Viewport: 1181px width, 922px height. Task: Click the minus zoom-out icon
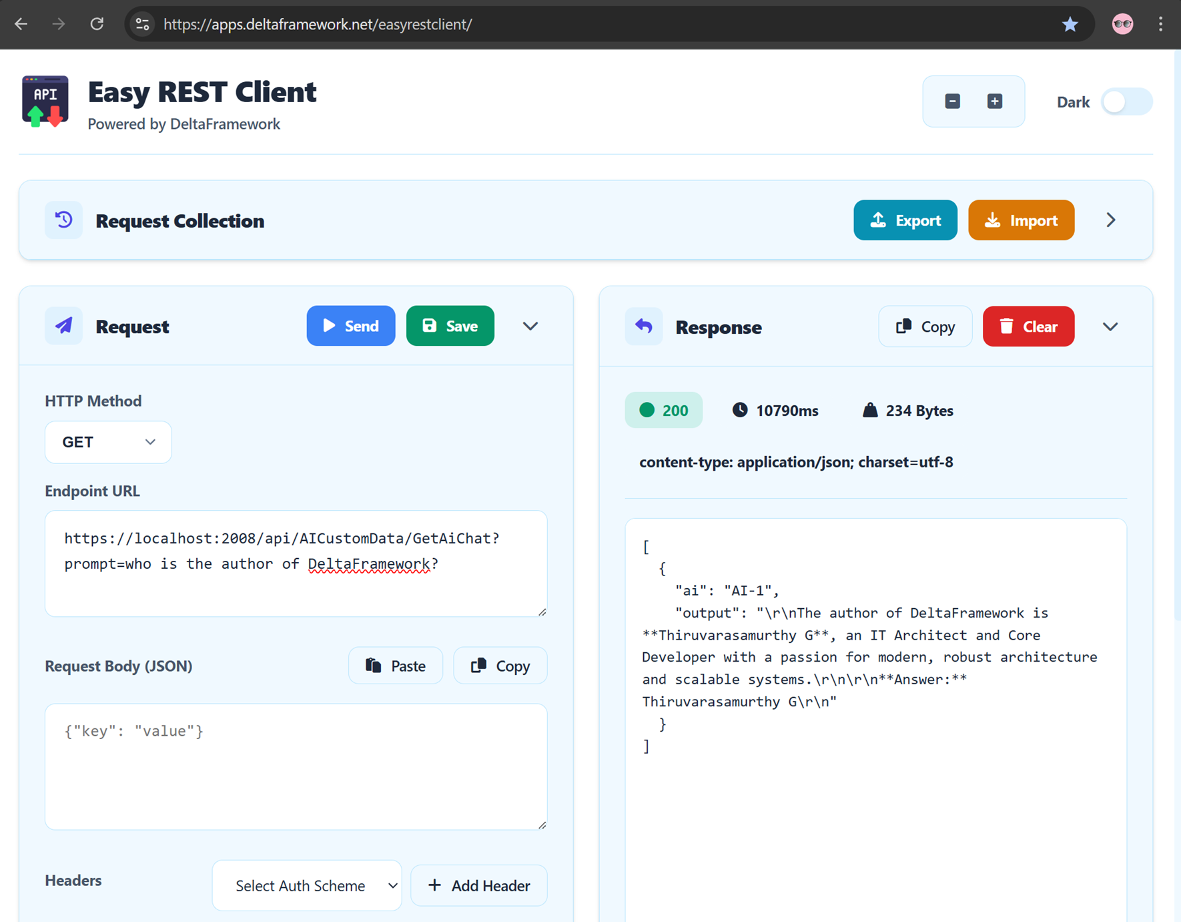click(x=952, y=101)
